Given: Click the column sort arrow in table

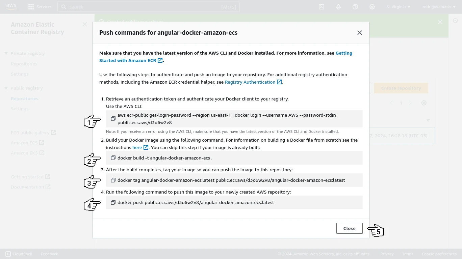Looking at the screenshot, I should click(428, 120).
